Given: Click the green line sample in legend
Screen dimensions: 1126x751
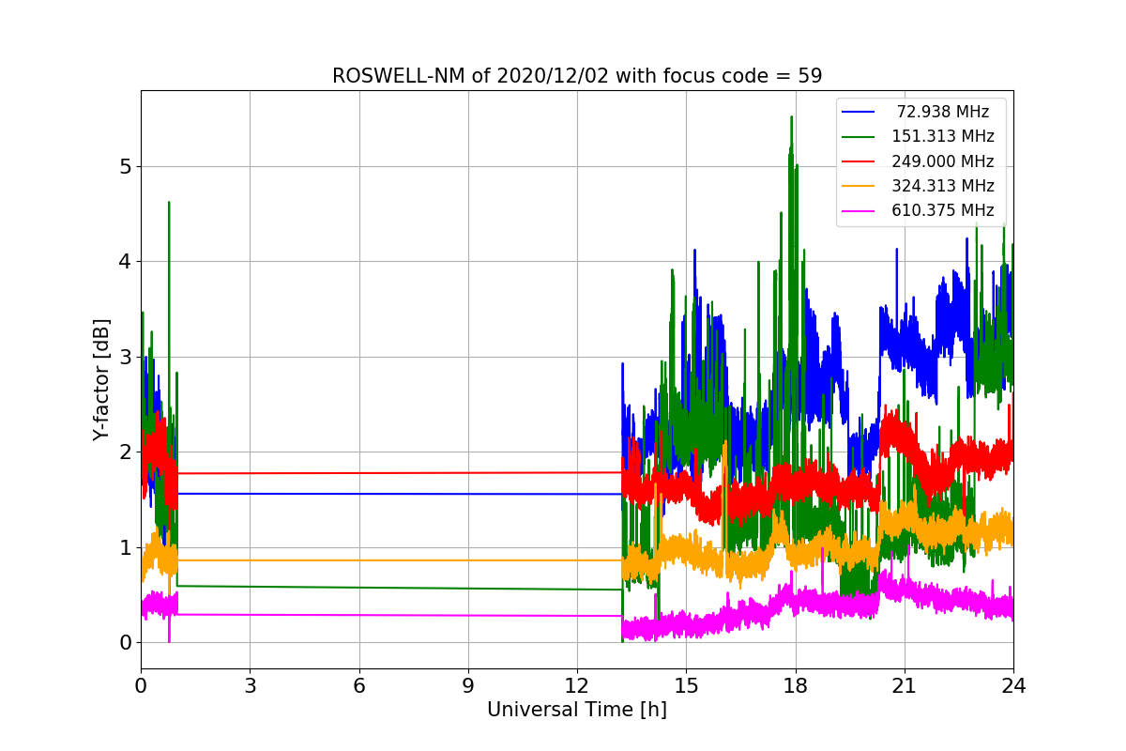Looking at the screenshot, I should [859, 137].
